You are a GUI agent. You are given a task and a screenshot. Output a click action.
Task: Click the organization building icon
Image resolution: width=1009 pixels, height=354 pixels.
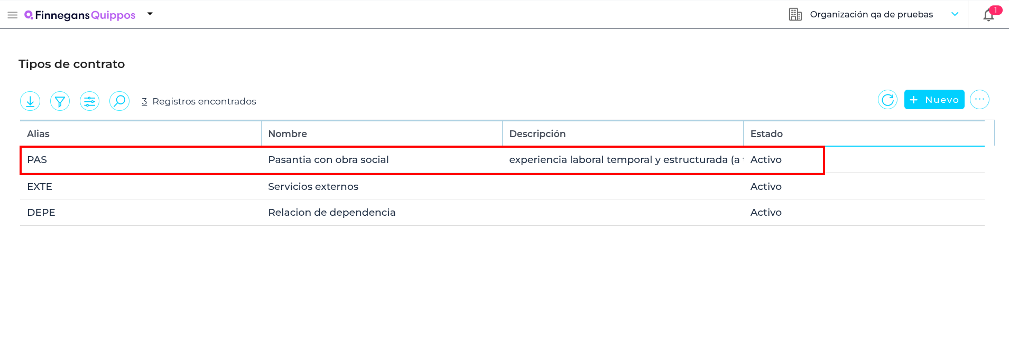pos(795,14)
